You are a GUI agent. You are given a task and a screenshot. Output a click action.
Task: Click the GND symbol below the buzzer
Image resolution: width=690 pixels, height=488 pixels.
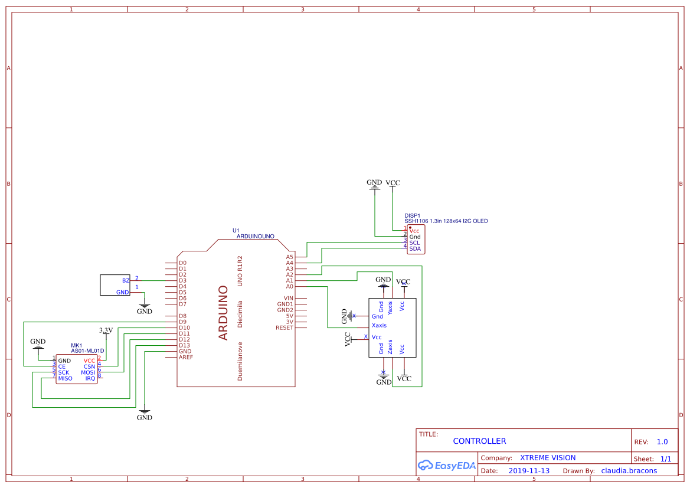pyautogui.click(x=143, y=306)
